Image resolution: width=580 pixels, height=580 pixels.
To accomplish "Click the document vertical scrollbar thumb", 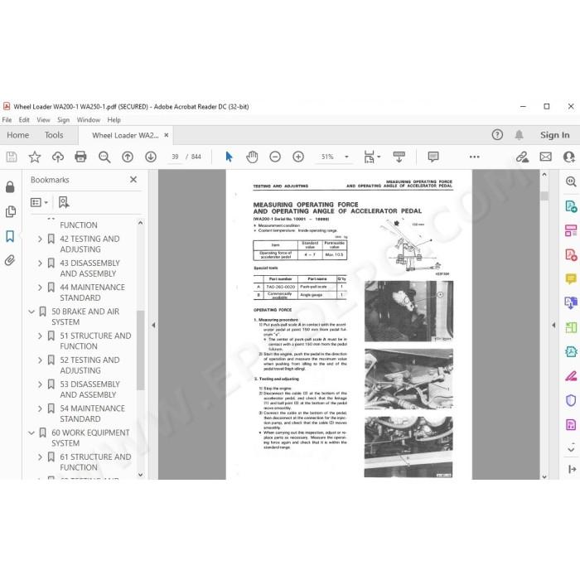I will pyautogui.click(x=544, y=196).
